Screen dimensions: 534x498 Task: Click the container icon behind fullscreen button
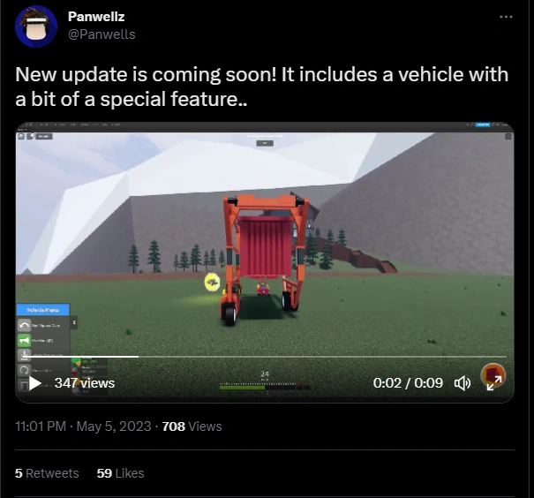[493, 373]
